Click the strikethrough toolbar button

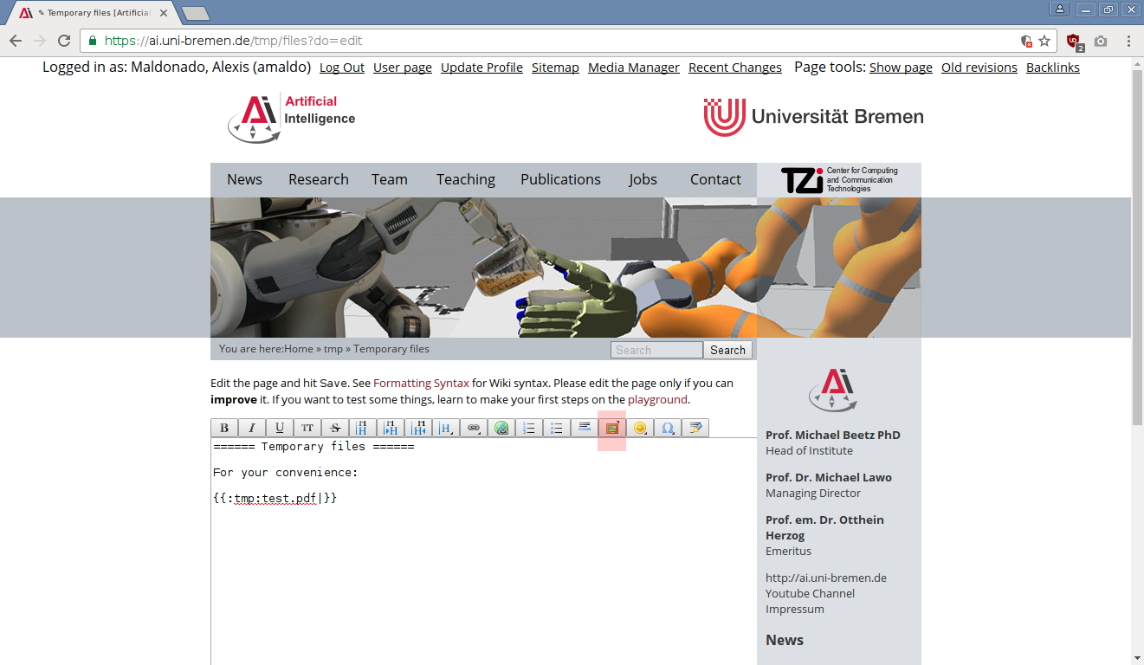334,428
